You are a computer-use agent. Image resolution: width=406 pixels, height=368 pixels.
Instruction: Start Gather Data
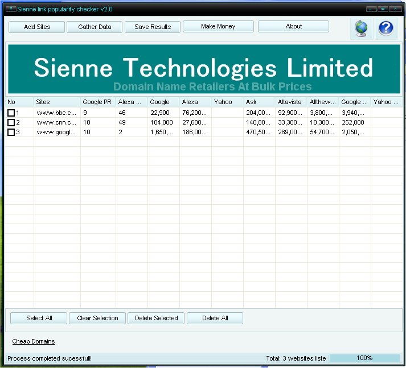tap(95, 27)
